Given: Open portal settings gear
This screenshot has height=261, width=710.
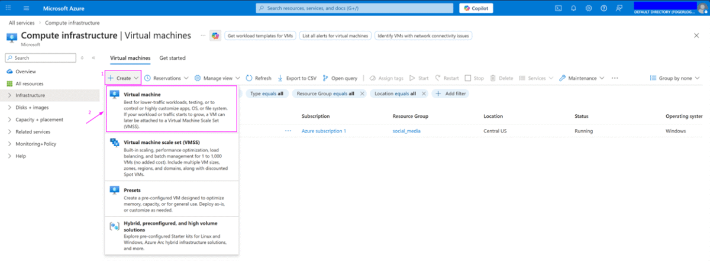Looking at the screenshot, I should coord(588,8).
